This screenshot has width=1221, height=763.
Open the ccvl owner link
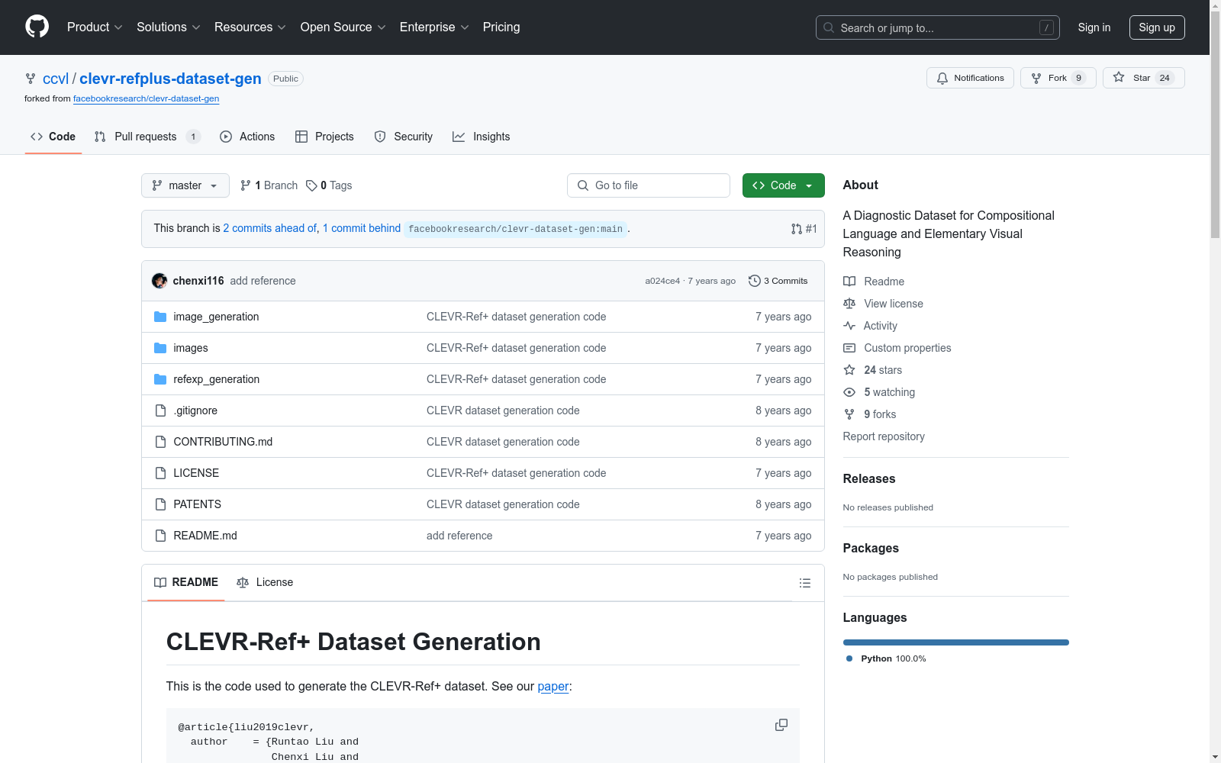click(x=56, y=79)
